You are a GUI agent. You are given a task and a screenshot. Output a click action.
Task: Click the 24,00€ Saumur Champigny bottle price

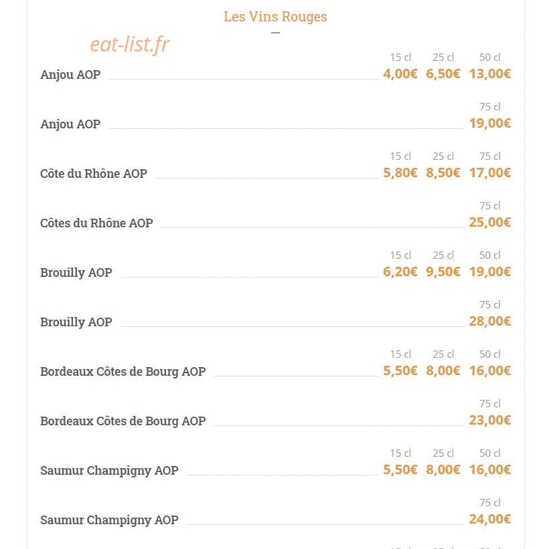tap(490, 519)
